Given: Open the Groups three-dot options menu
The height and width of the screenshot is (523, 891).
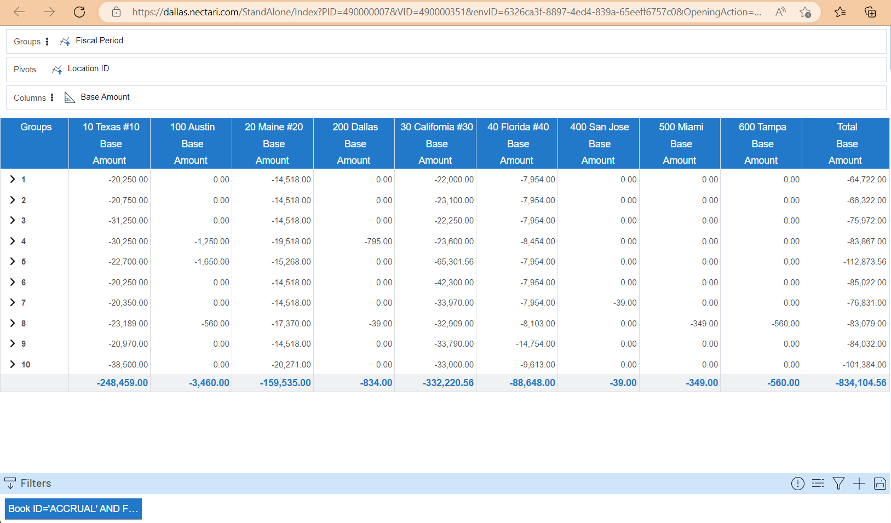Looking at the screenshot, I should 47,42.
